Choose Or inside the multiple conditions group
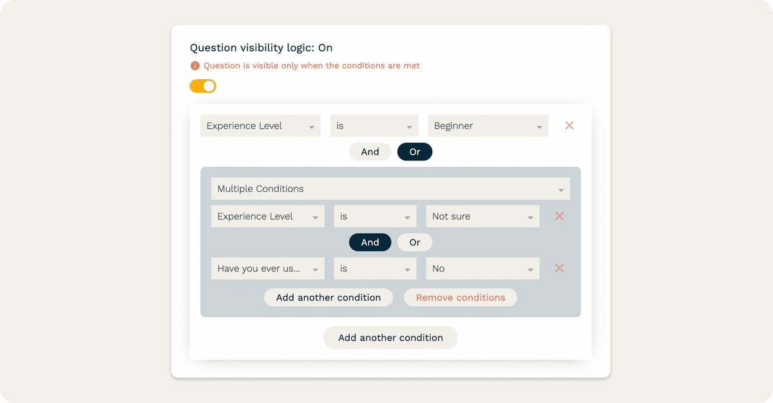Image resolution: width=773 pixels, height=403 pixels. (x=415, y=243)
